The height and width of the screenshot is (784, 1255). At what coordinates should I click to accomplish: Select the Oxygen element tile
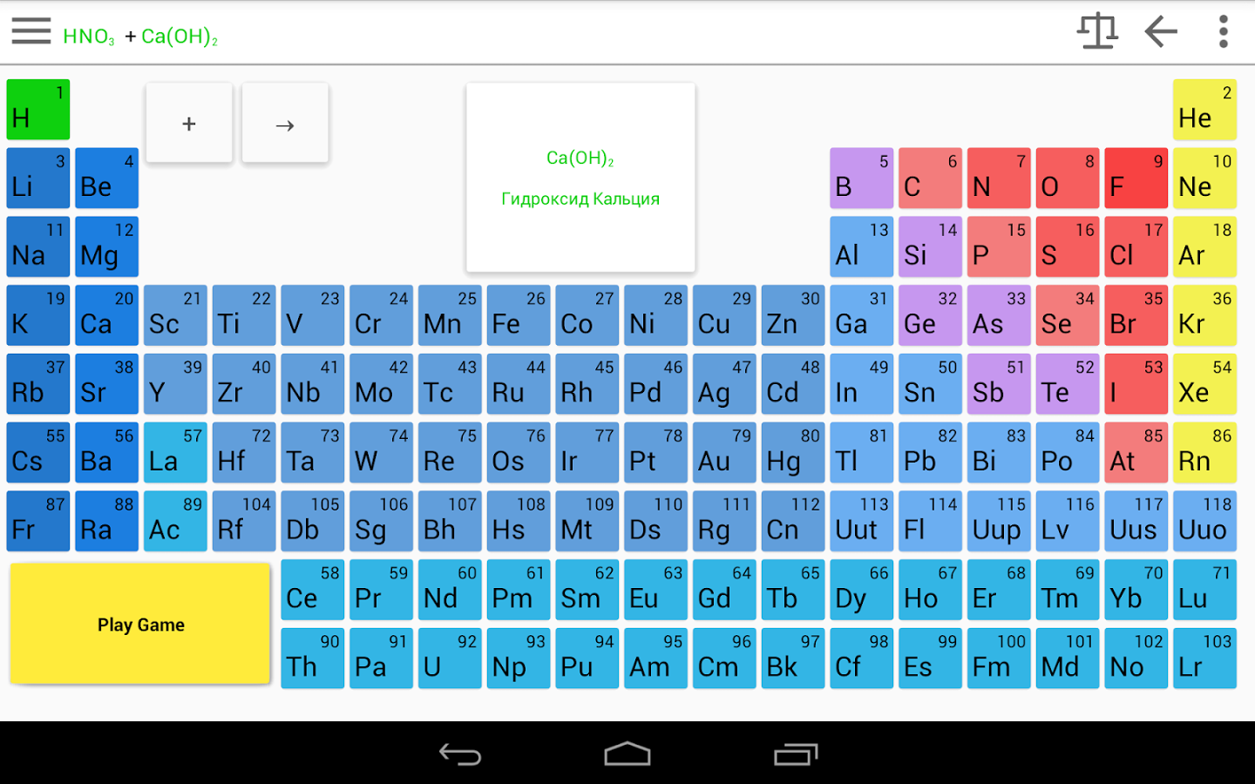point(1068,179)
